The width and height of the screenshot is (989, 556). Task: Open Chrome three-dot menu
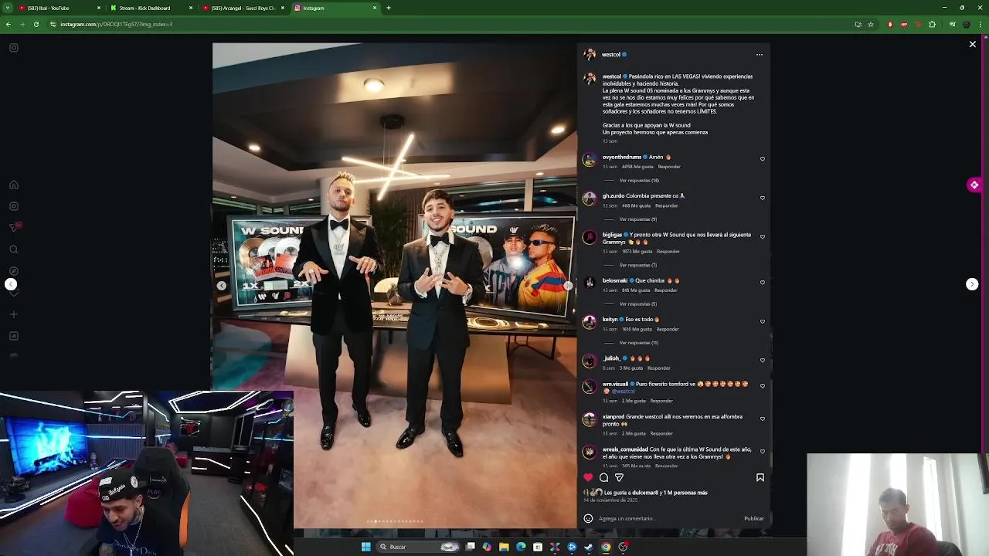tap(981, 24)
